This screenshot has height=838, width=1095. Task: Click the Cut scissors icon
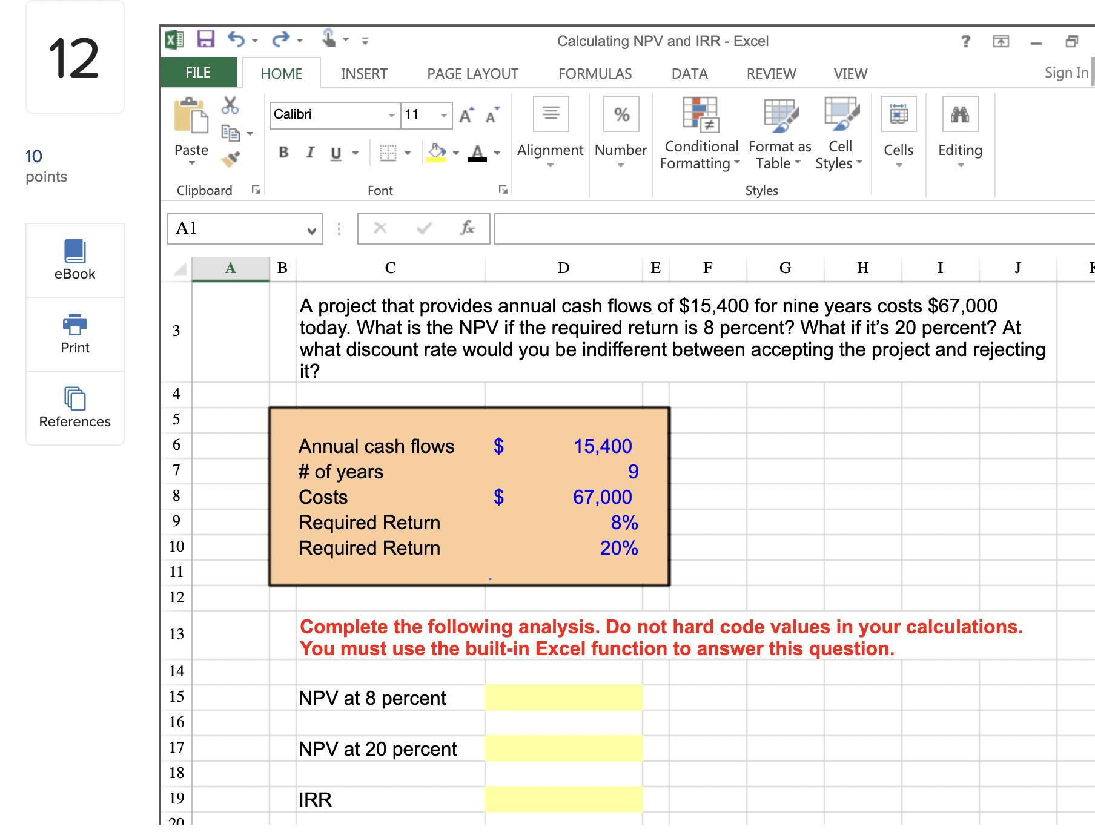tap(230, 105)
